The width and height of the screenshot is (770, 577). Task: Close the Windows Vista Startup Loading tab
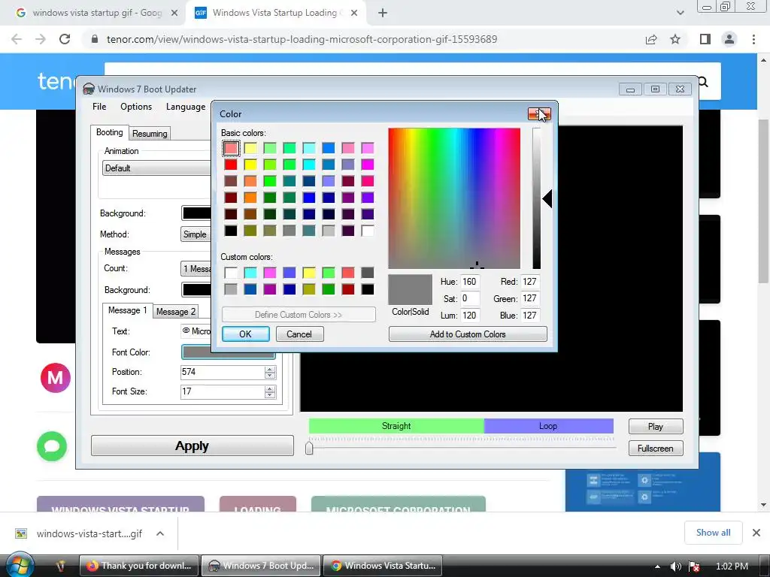point(354,14)
